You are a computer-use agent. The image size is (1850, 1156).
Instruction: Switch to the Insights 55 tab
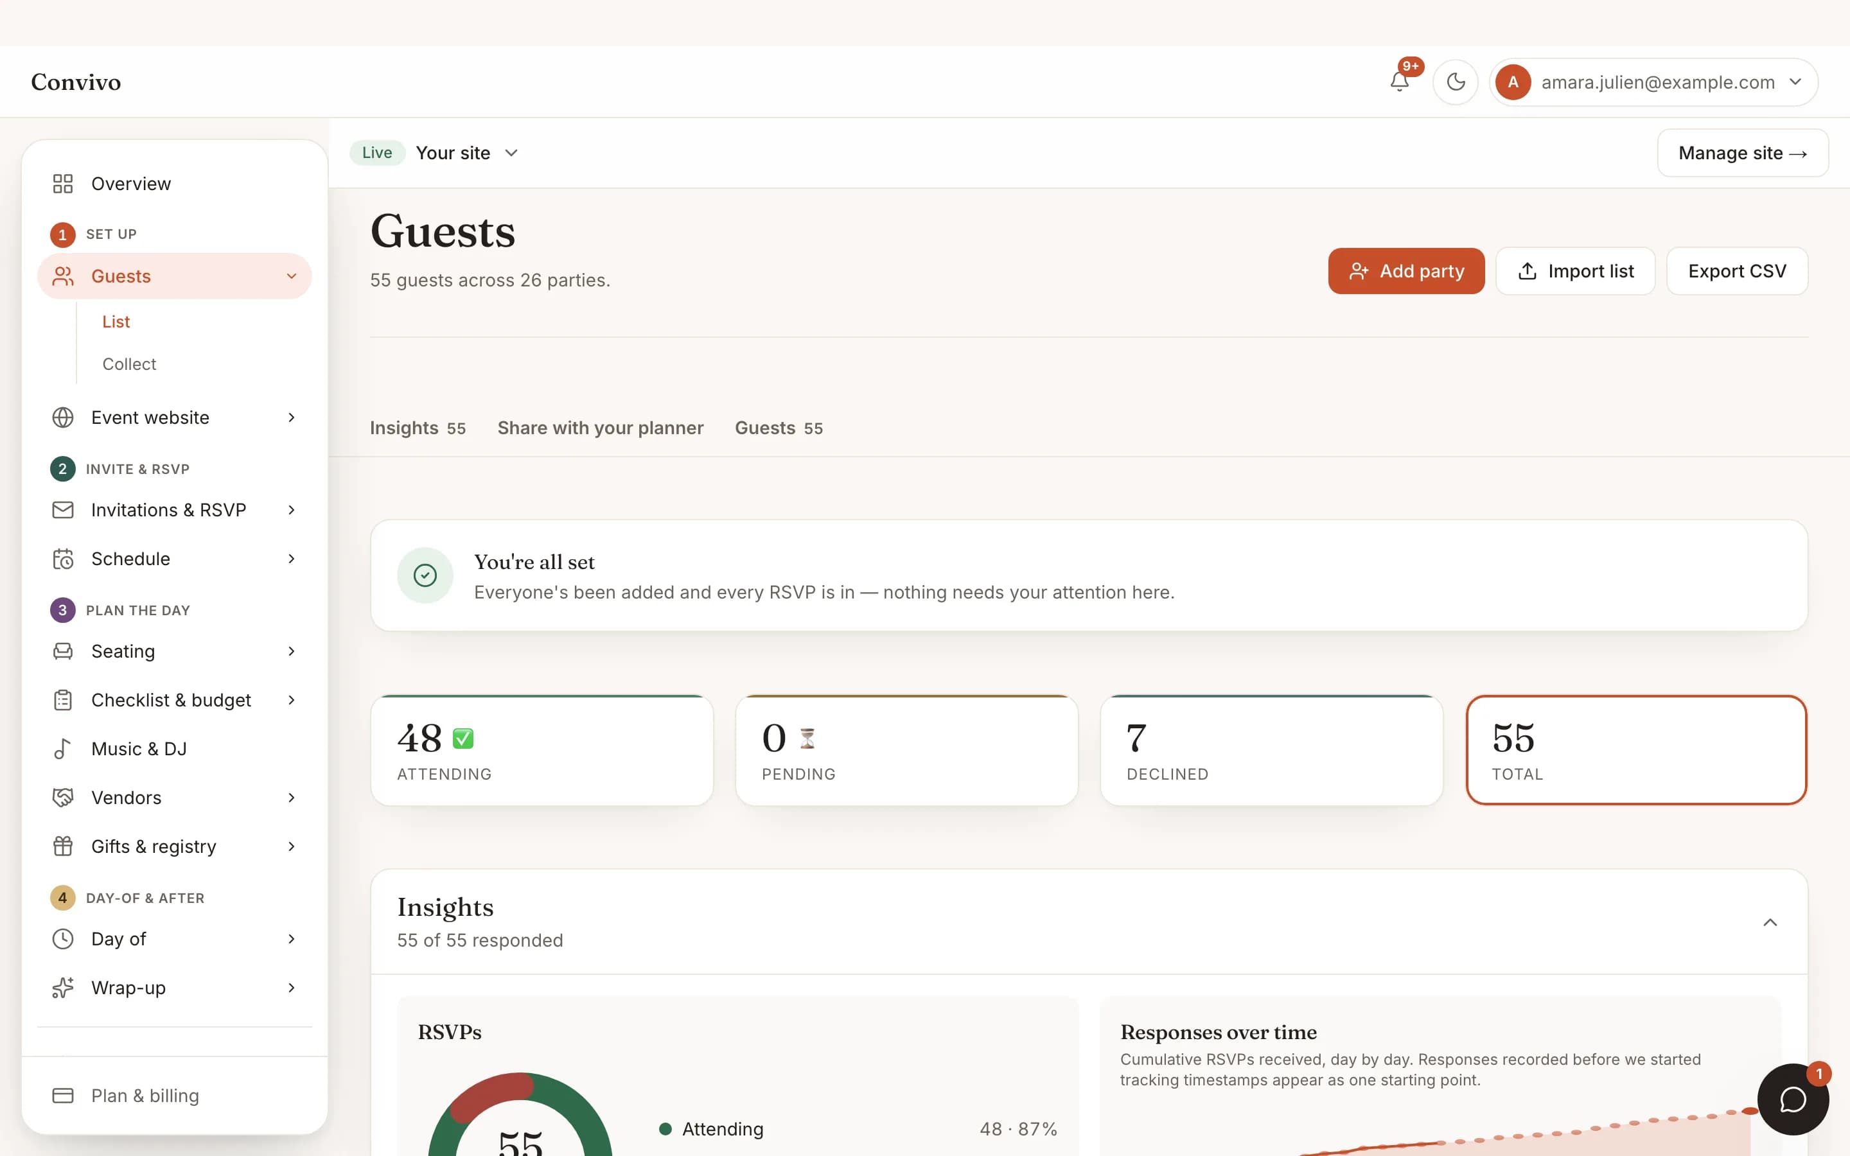(418, 428)
